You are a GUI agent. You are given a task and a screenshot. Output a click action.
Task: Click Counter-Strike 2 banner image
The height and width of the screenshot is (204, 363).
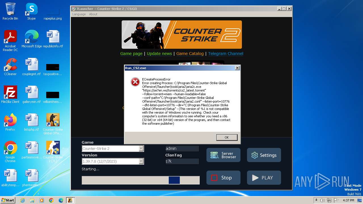182,35
